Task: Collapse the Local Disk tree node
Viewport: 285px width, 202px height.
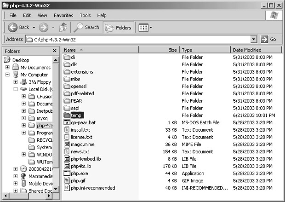Action: pyautogui.click(x=16, y=89)
